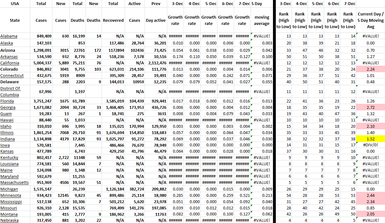Image resolution: width=385 pixels, height=223 pixels.
Task: Click the pink Georgia 2.72 cell
Action: point(370,108)
